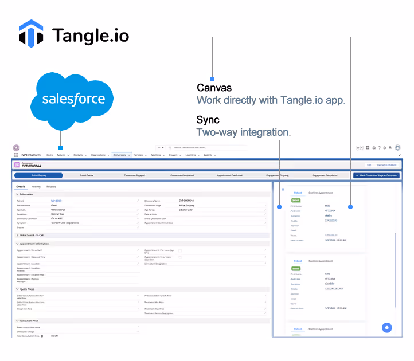The width and height of the screenshot is (414, 361).
Task: Select the Engagement Completed path stage
Action: (325, 175)
